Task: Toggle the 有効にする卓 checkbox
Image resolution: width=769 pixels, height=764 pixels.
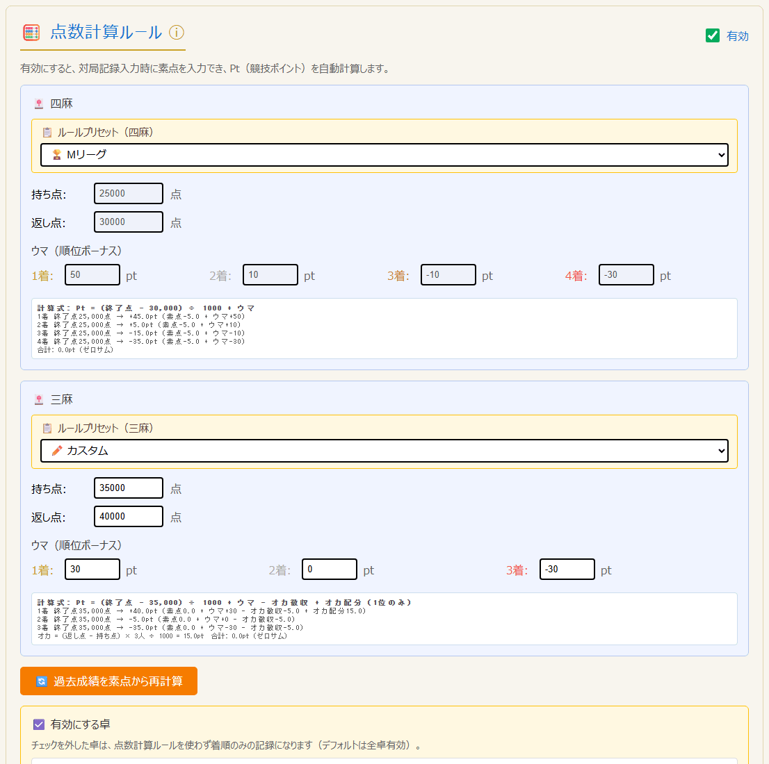Action: click(39, 724)
